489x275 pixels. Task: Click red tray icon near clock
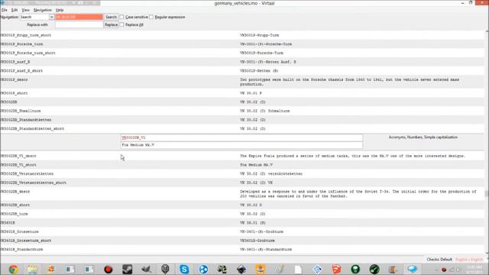(444, 270)
